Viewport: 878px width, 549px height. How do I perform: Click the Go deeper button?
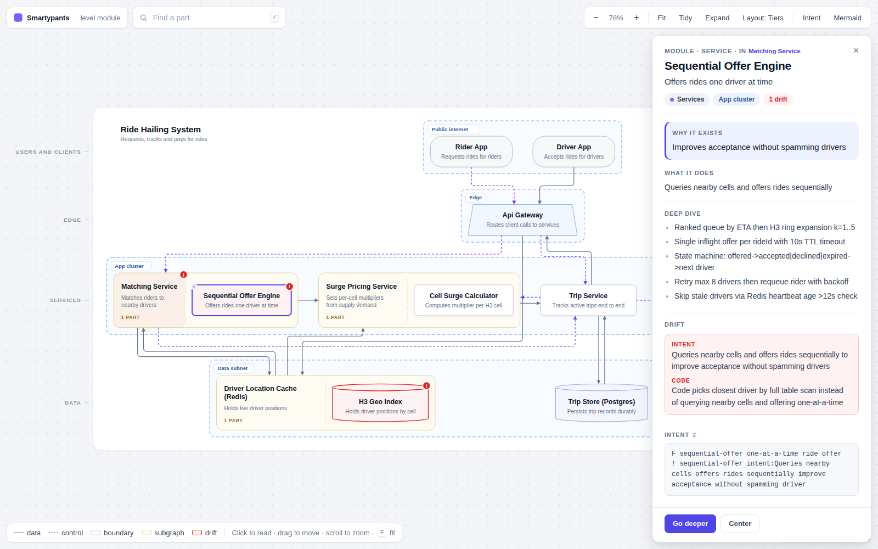tap(690, 524)
